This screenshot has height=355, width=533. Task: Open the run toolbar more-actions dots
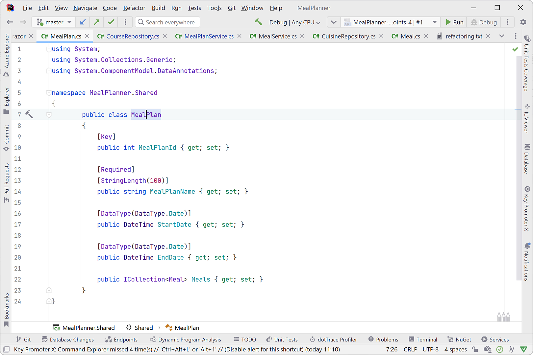pyautogui.click(x=508, y=22)
